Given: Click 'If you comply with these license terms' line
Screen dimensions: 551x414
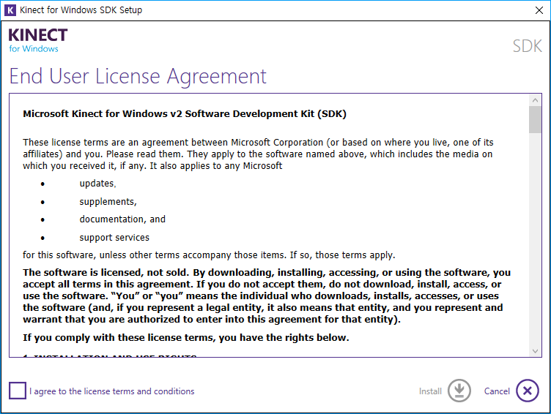Looking at the screenshot, I should [186, 337].
